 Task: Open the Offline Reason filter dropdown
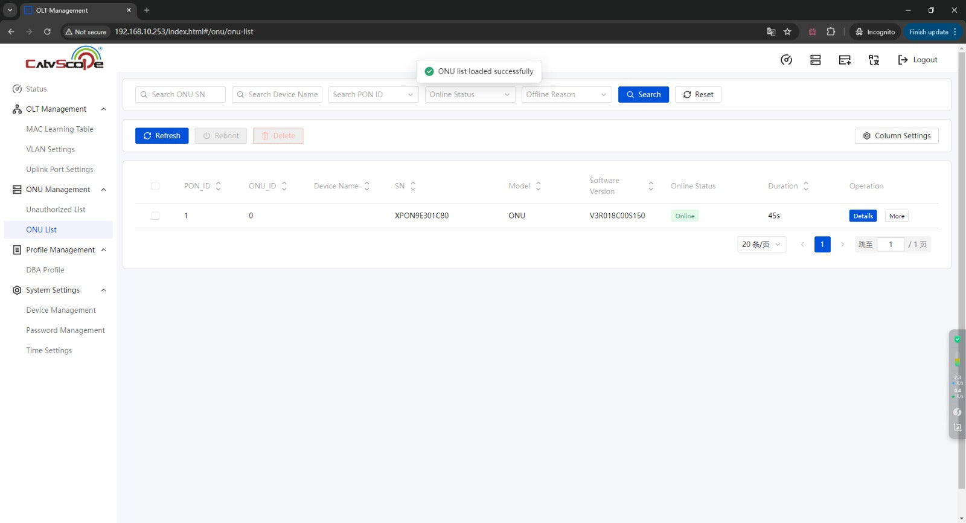click(566, 95)
